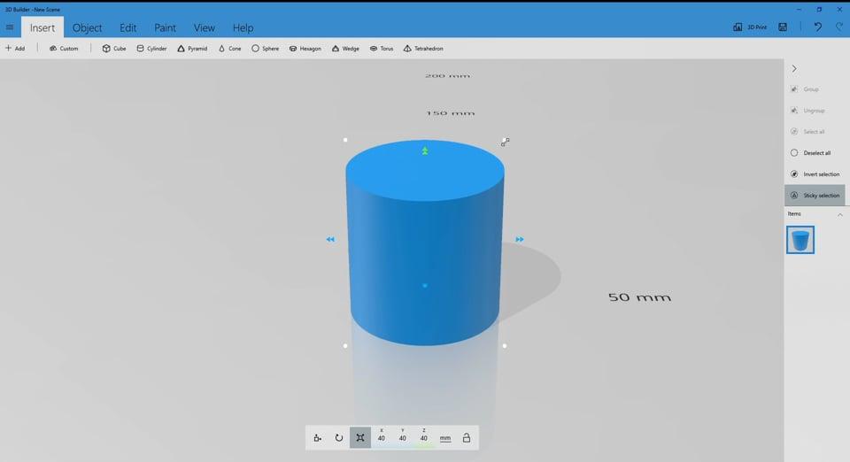
Task: Insert a Cone shape
Action: point(230,48)
